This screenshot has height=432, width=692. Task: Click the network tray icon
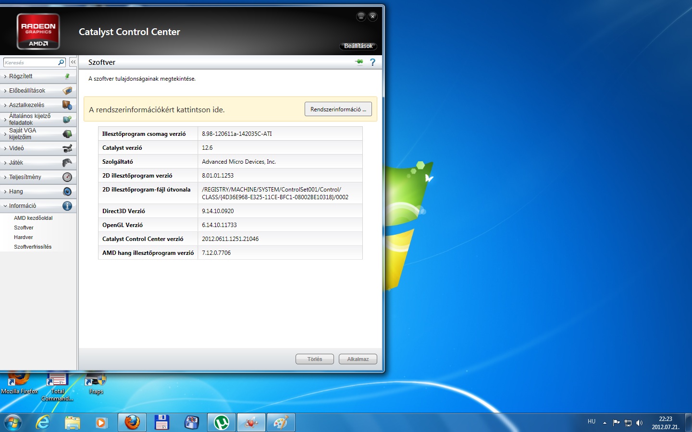628,423
